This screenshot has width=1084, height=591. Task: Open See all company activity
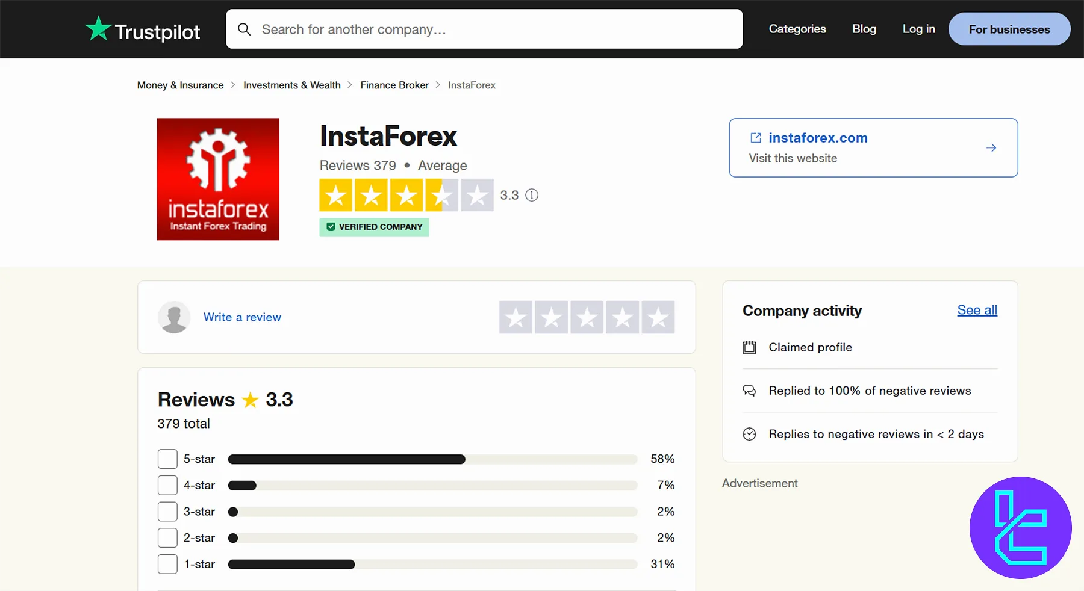(x=977, y=310)
